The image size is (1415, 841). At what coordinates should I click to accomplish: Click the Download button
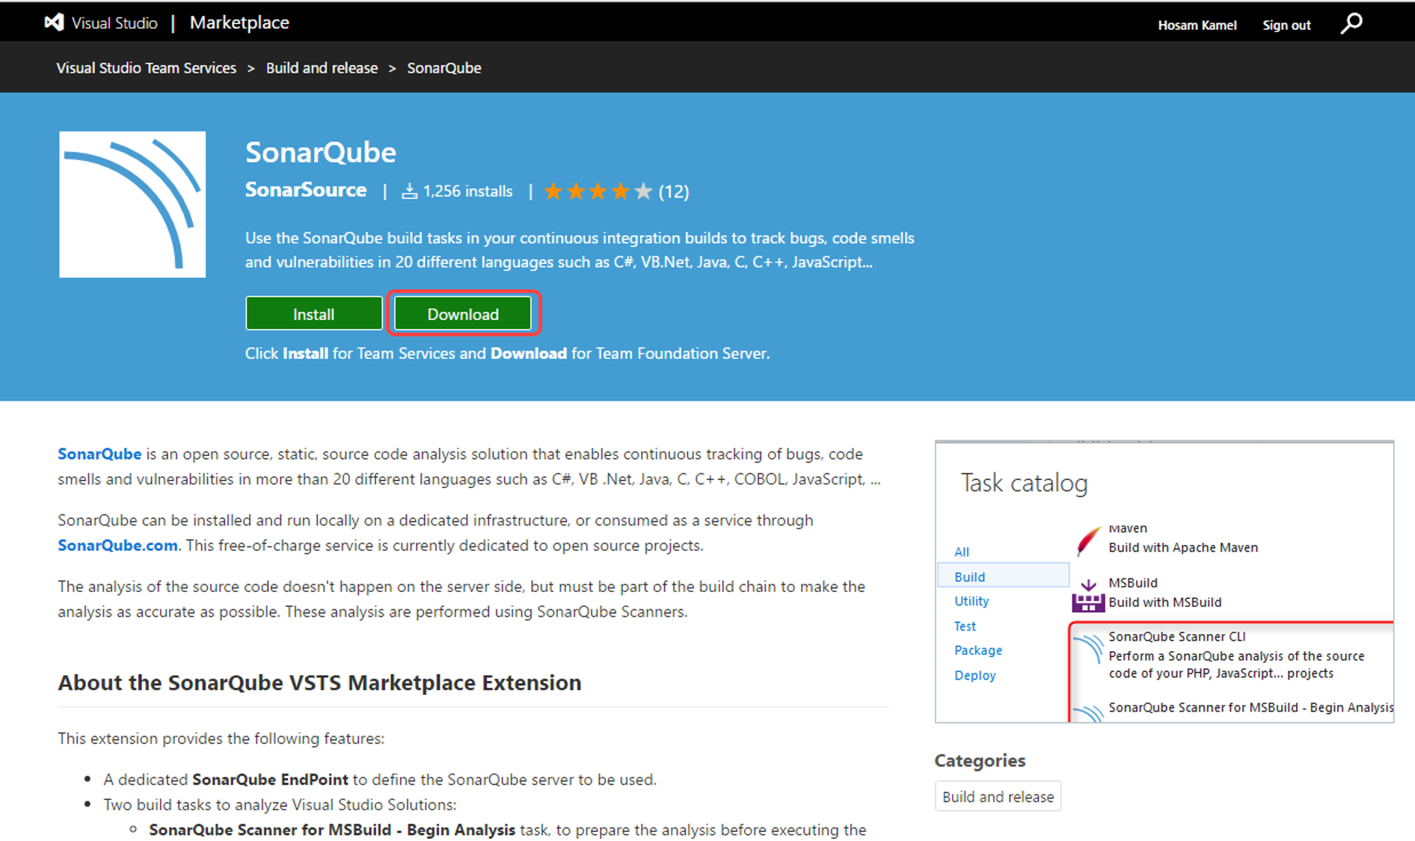463,314
